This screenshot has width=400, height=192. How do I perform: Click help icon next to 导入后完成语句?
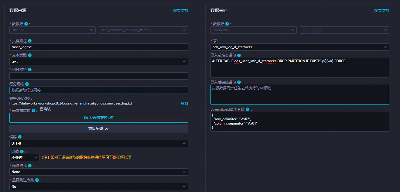tap(239, 82)
